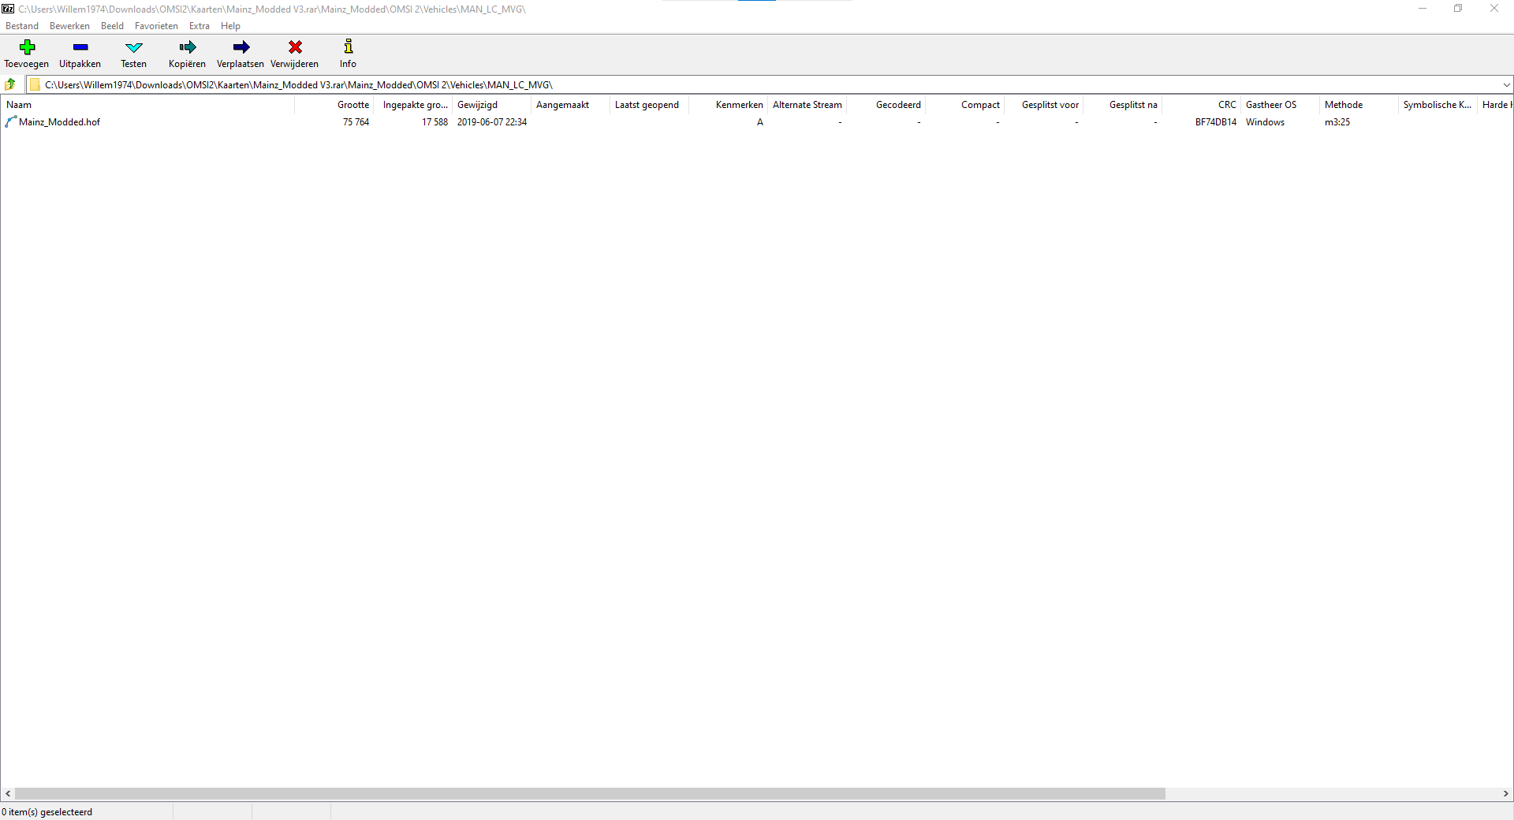Go up one folder level icon

click(10, 84)
